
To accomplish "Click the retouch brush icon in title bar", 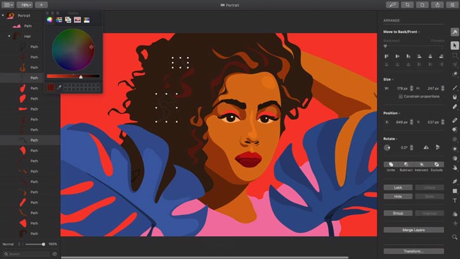I will 392,4.
